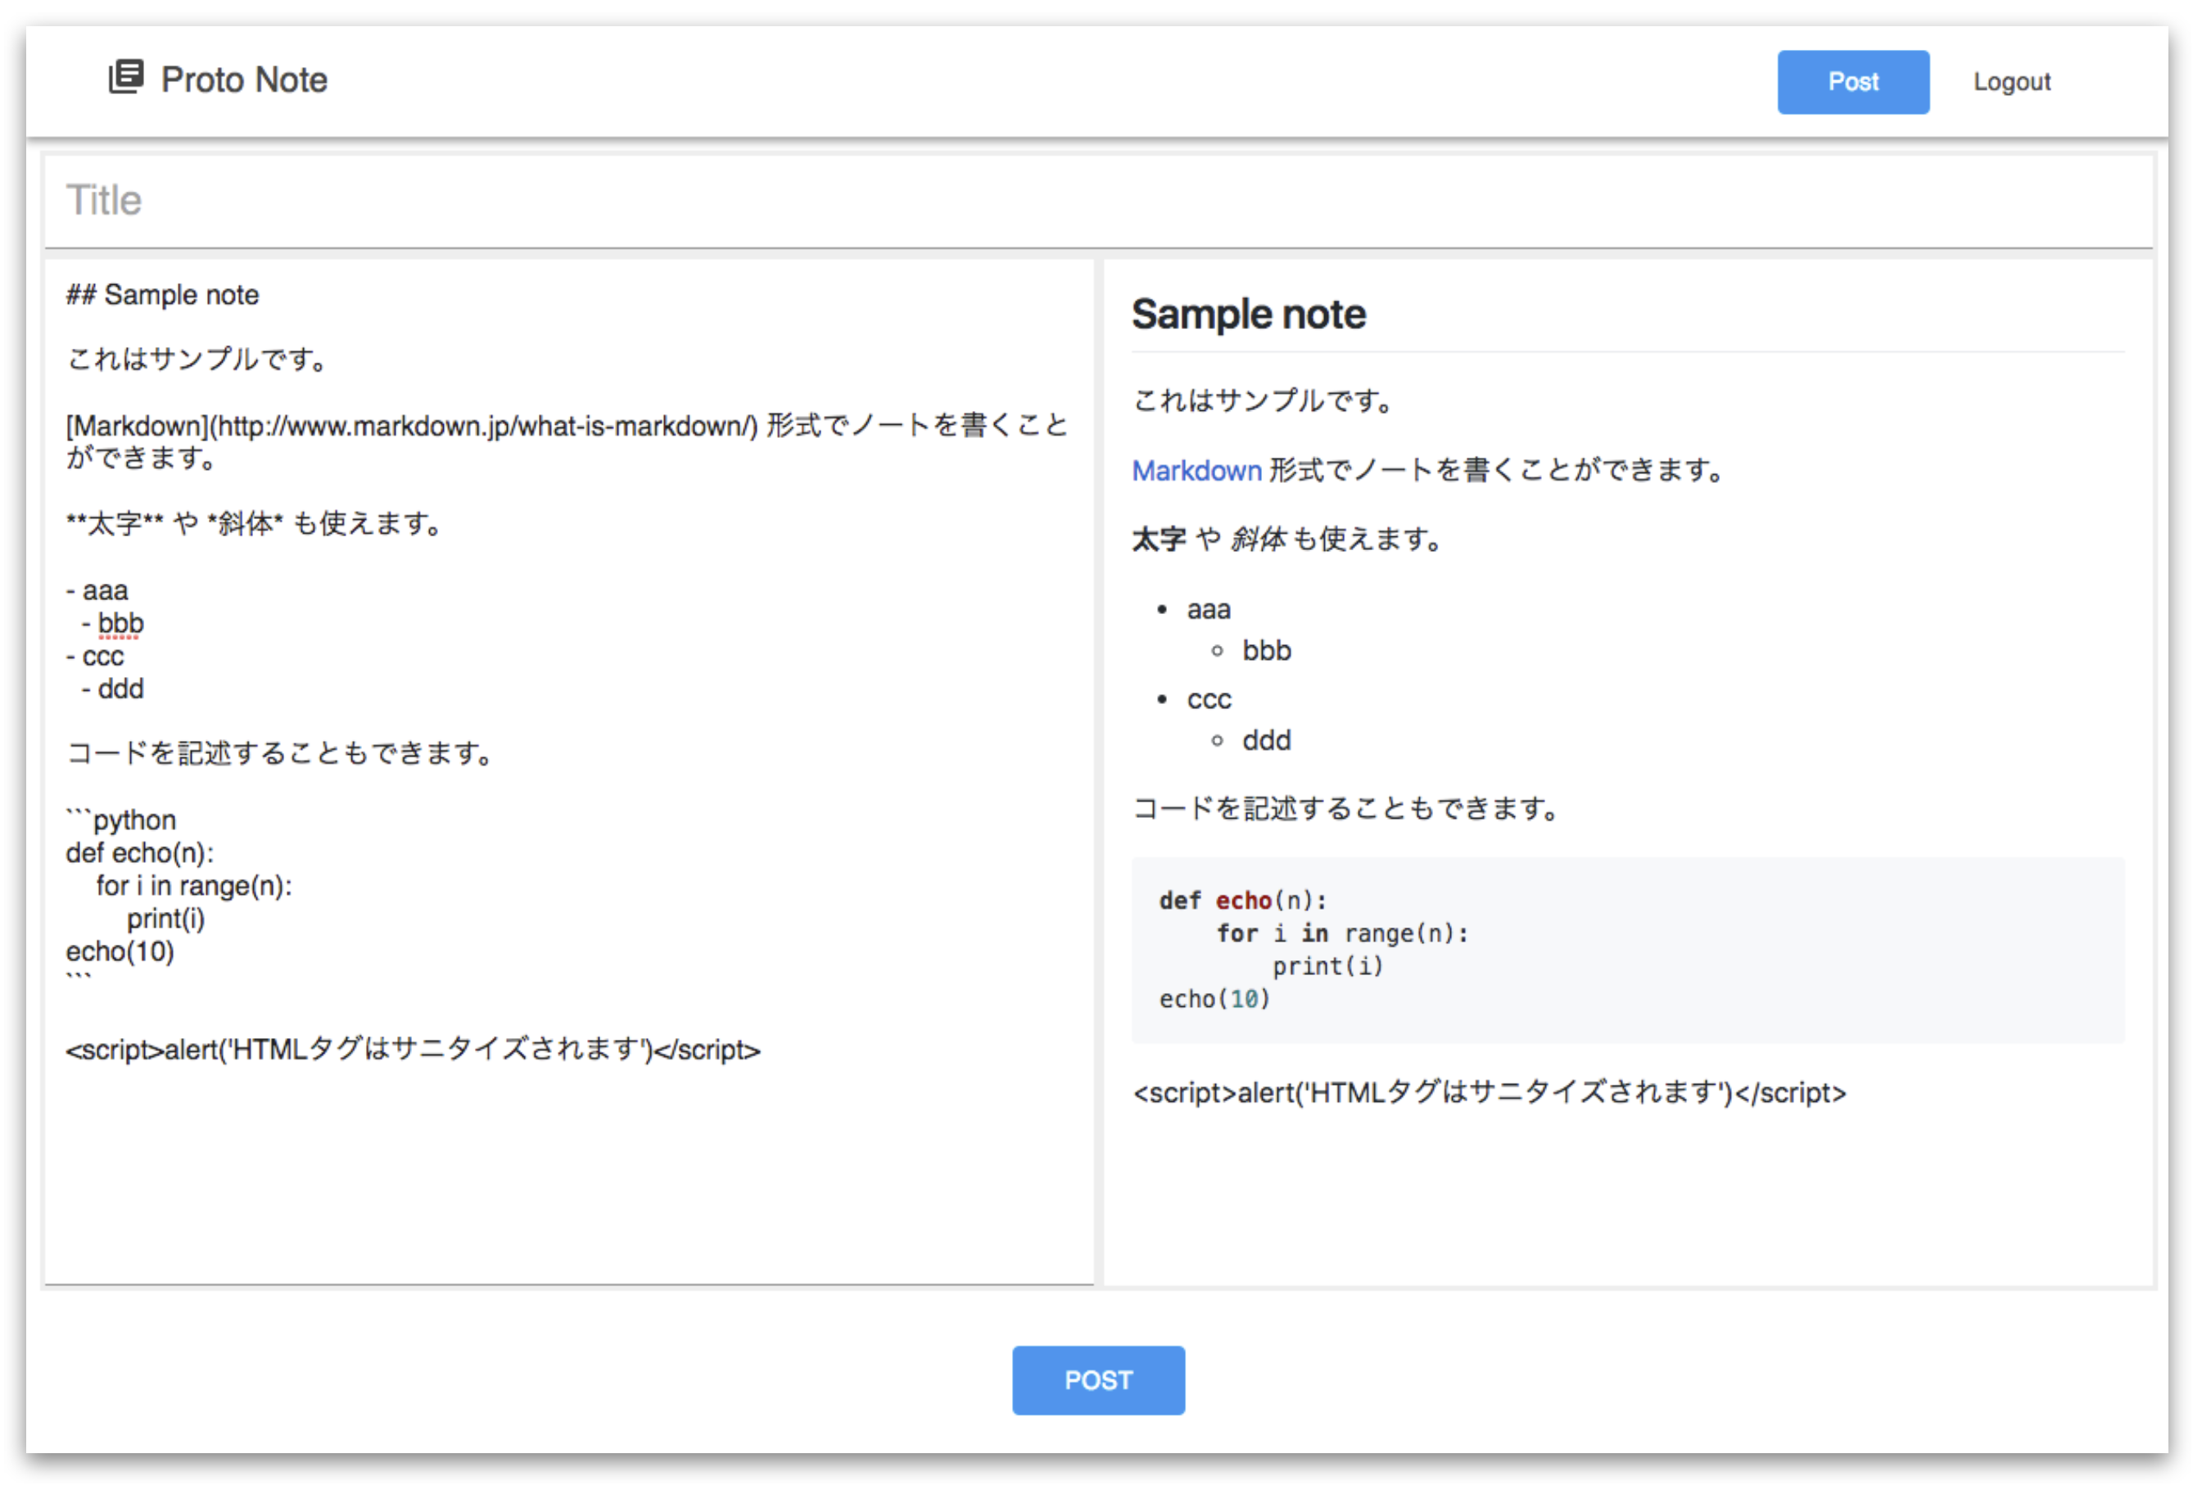Click the '## Sample note' line in editor
The width and height of the screenshot is (2211, 1490).
point(162,296)
